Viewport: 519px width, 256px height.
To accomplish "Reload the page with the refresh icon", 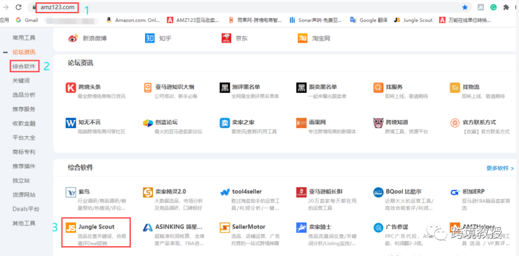I will pos(19,7).
